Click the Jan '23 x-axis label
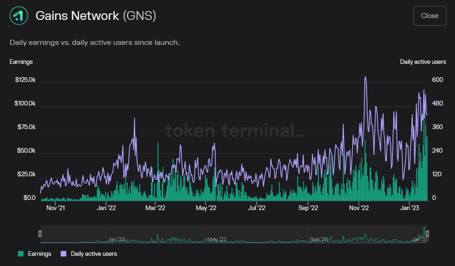 (410, 208)
